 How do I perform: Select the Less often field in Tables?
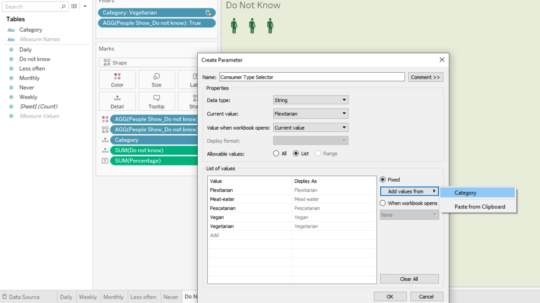32,69
